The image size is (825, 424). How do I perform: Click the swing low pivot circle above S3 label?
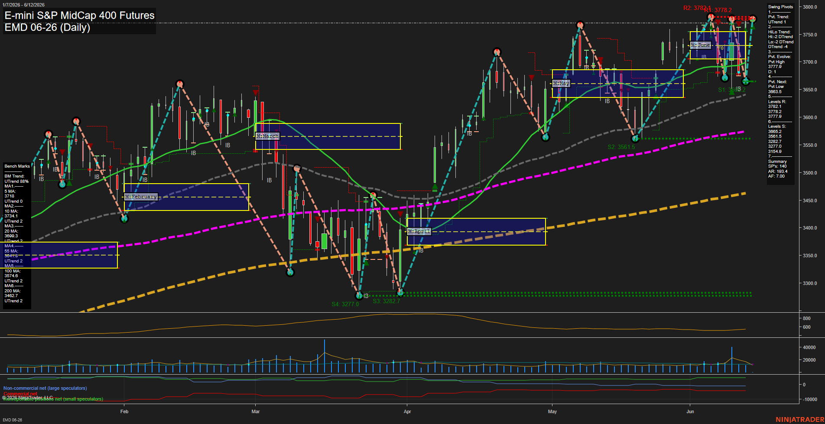pyautogui.click(x=400, y=293)
